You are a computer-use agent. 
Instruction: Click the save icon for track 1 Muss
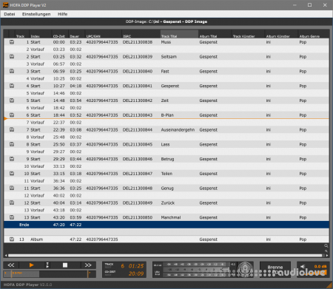coord(12,42)
